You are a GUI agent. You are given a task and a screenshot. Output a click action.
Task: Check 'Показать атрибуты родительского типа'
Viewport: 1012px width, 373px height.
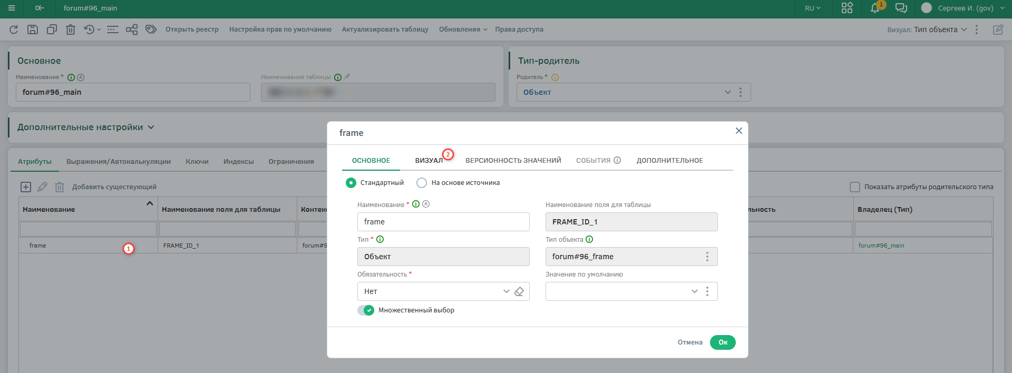tap(855, 187)
